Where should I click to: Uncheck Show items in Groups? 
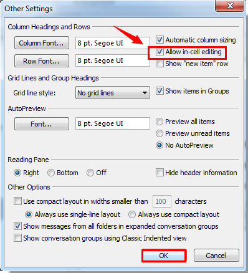(160, 91)
